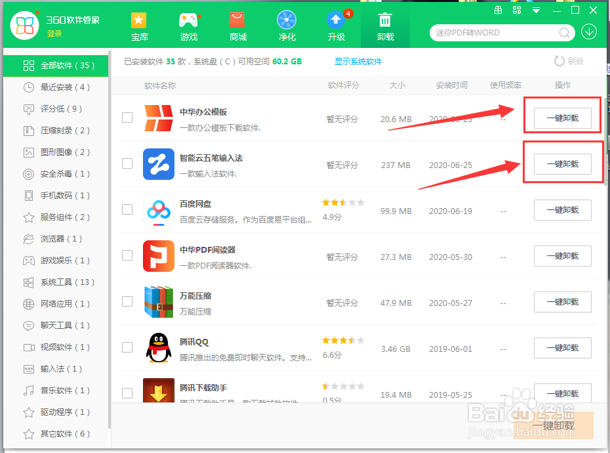Viewport: 610px width, 453px height.
Task: Click the 登录 login link
Action: 54,34
